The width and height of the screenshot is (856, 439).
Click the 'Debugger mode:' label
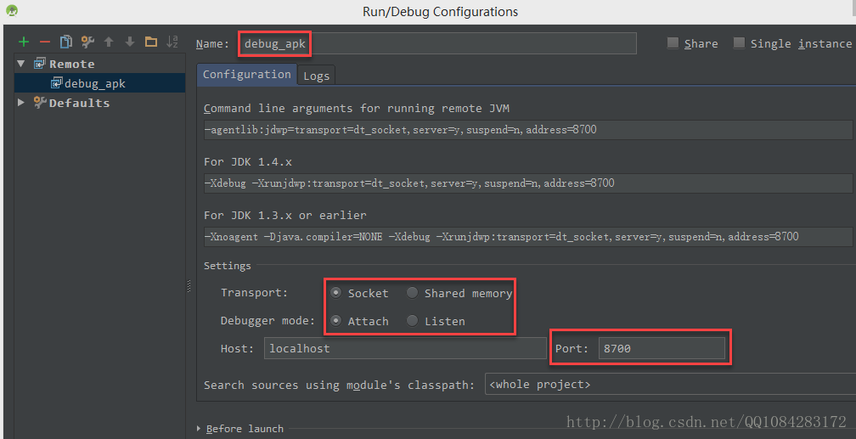point(267,320)
